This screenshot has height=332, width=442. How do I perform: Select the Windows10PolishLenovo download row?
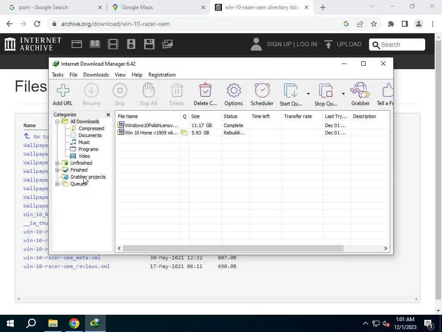252,125
